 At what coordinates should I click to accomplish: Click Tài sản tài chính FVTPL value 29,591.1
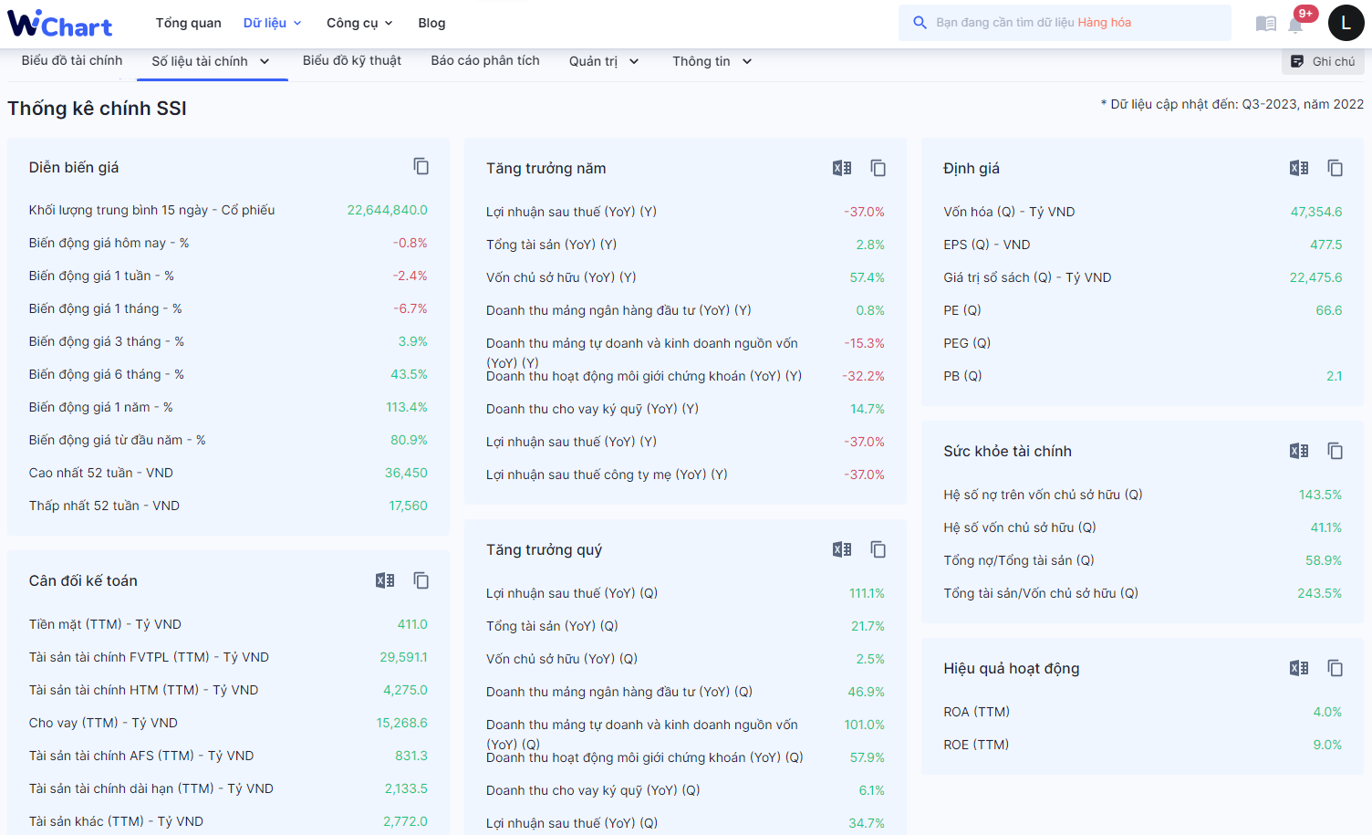[x=403, y=657]
